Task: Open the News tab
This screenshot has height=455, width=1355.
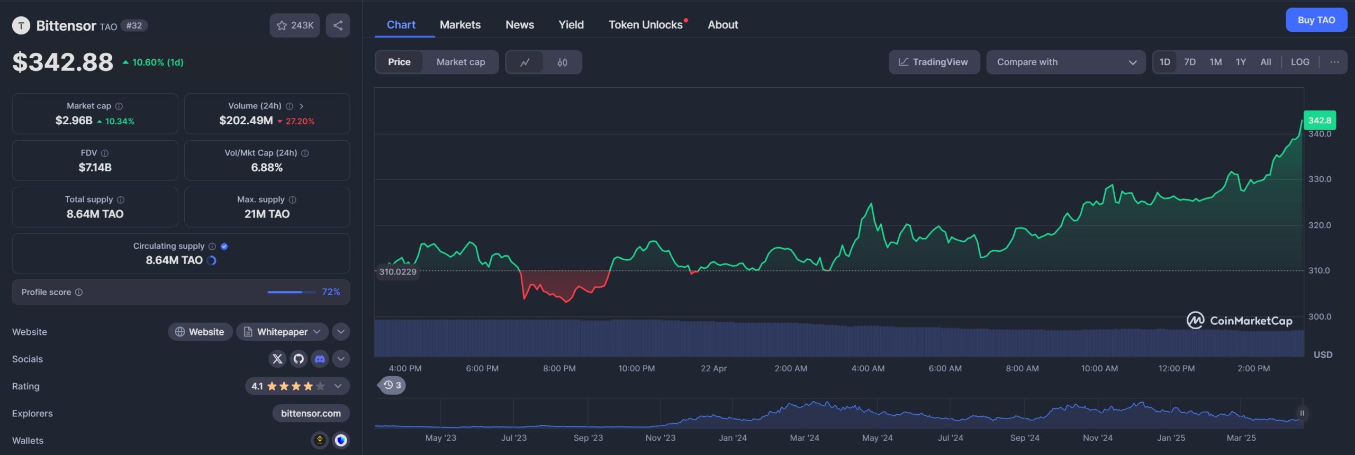Action: 519,24
